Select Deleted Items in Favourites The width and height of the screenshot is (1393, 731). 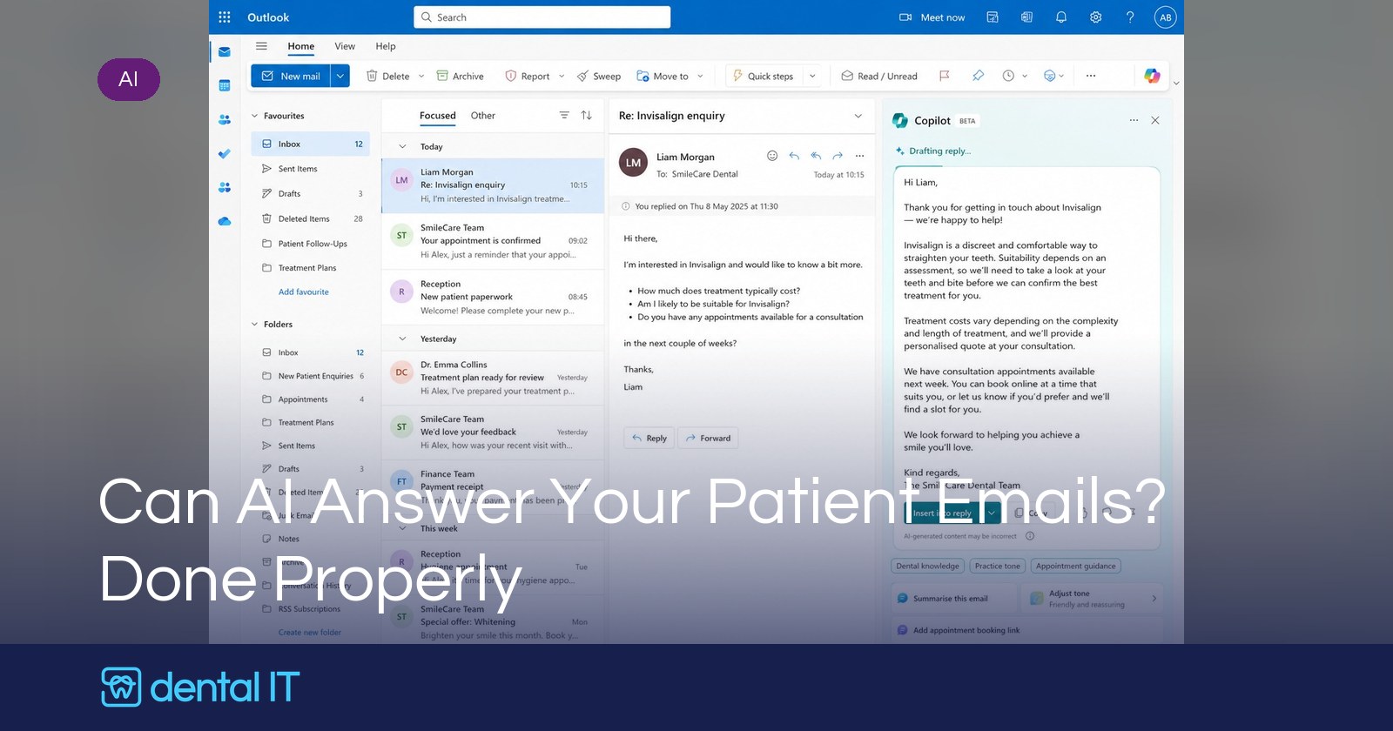tap(312, 219)
